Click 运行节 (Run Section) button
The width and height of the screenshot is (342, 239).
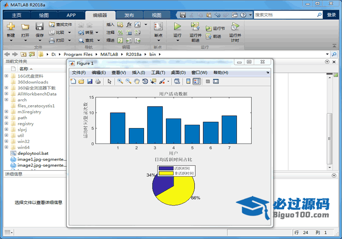coord(215,28)
